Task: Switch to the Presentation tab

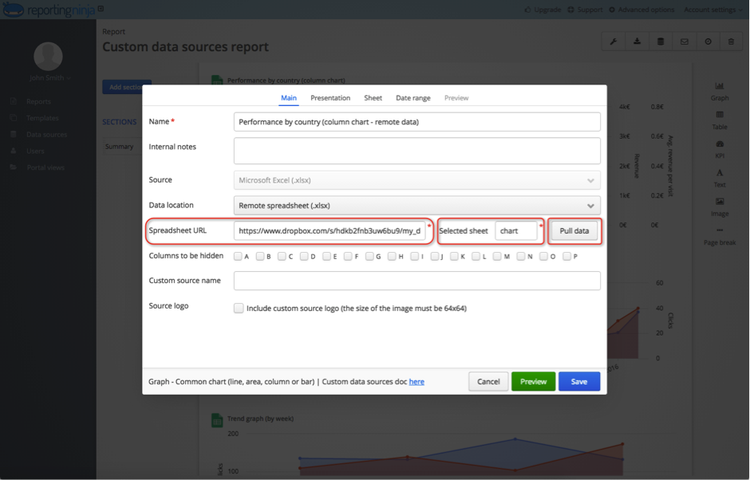Action: (328, 97)
